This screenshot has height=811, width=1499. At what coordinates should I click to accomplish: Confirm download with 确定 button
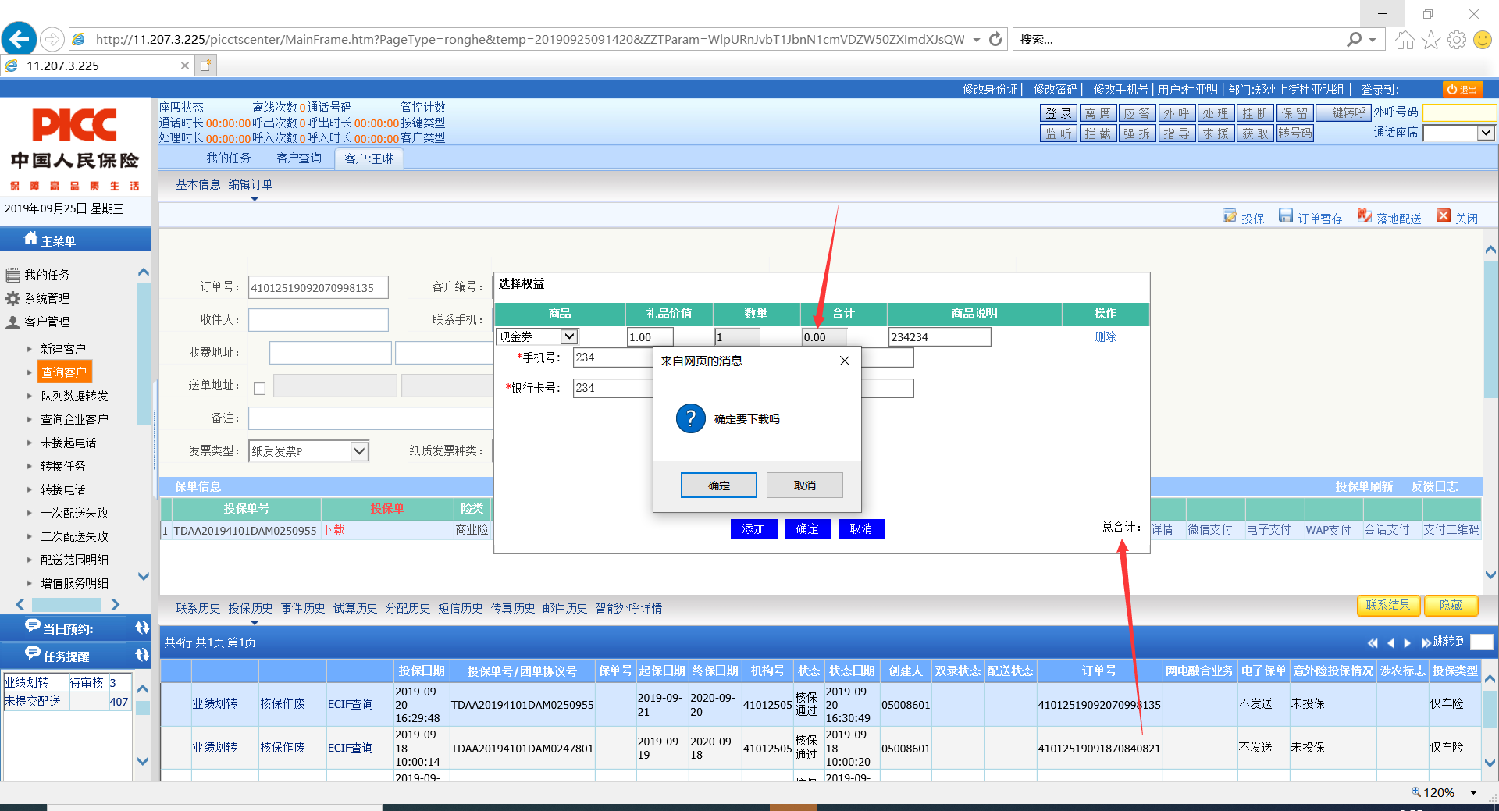718,486
